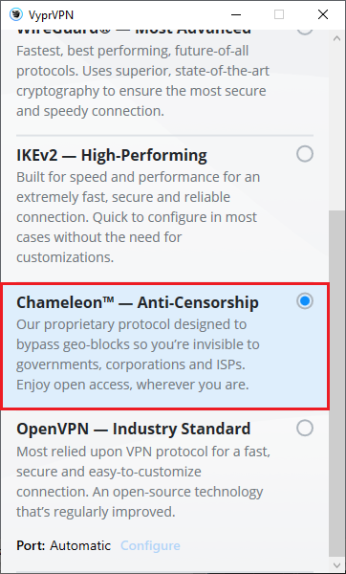
Task: Click the scrollbar track above the thumb
Action: 336,128
